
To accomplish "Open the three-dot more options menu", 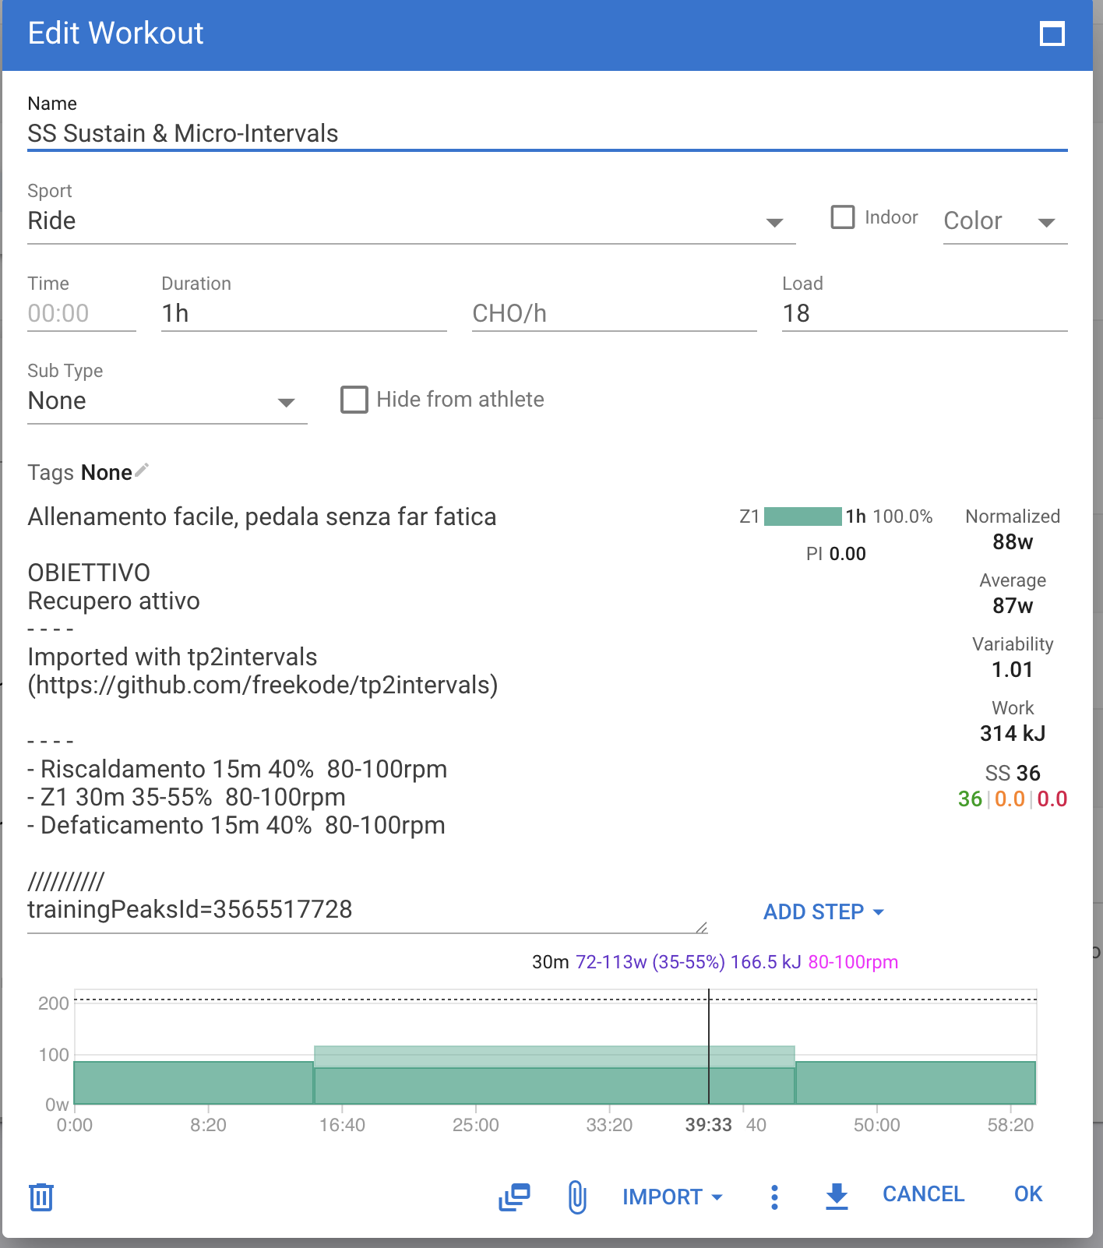I will point(774,1197).
